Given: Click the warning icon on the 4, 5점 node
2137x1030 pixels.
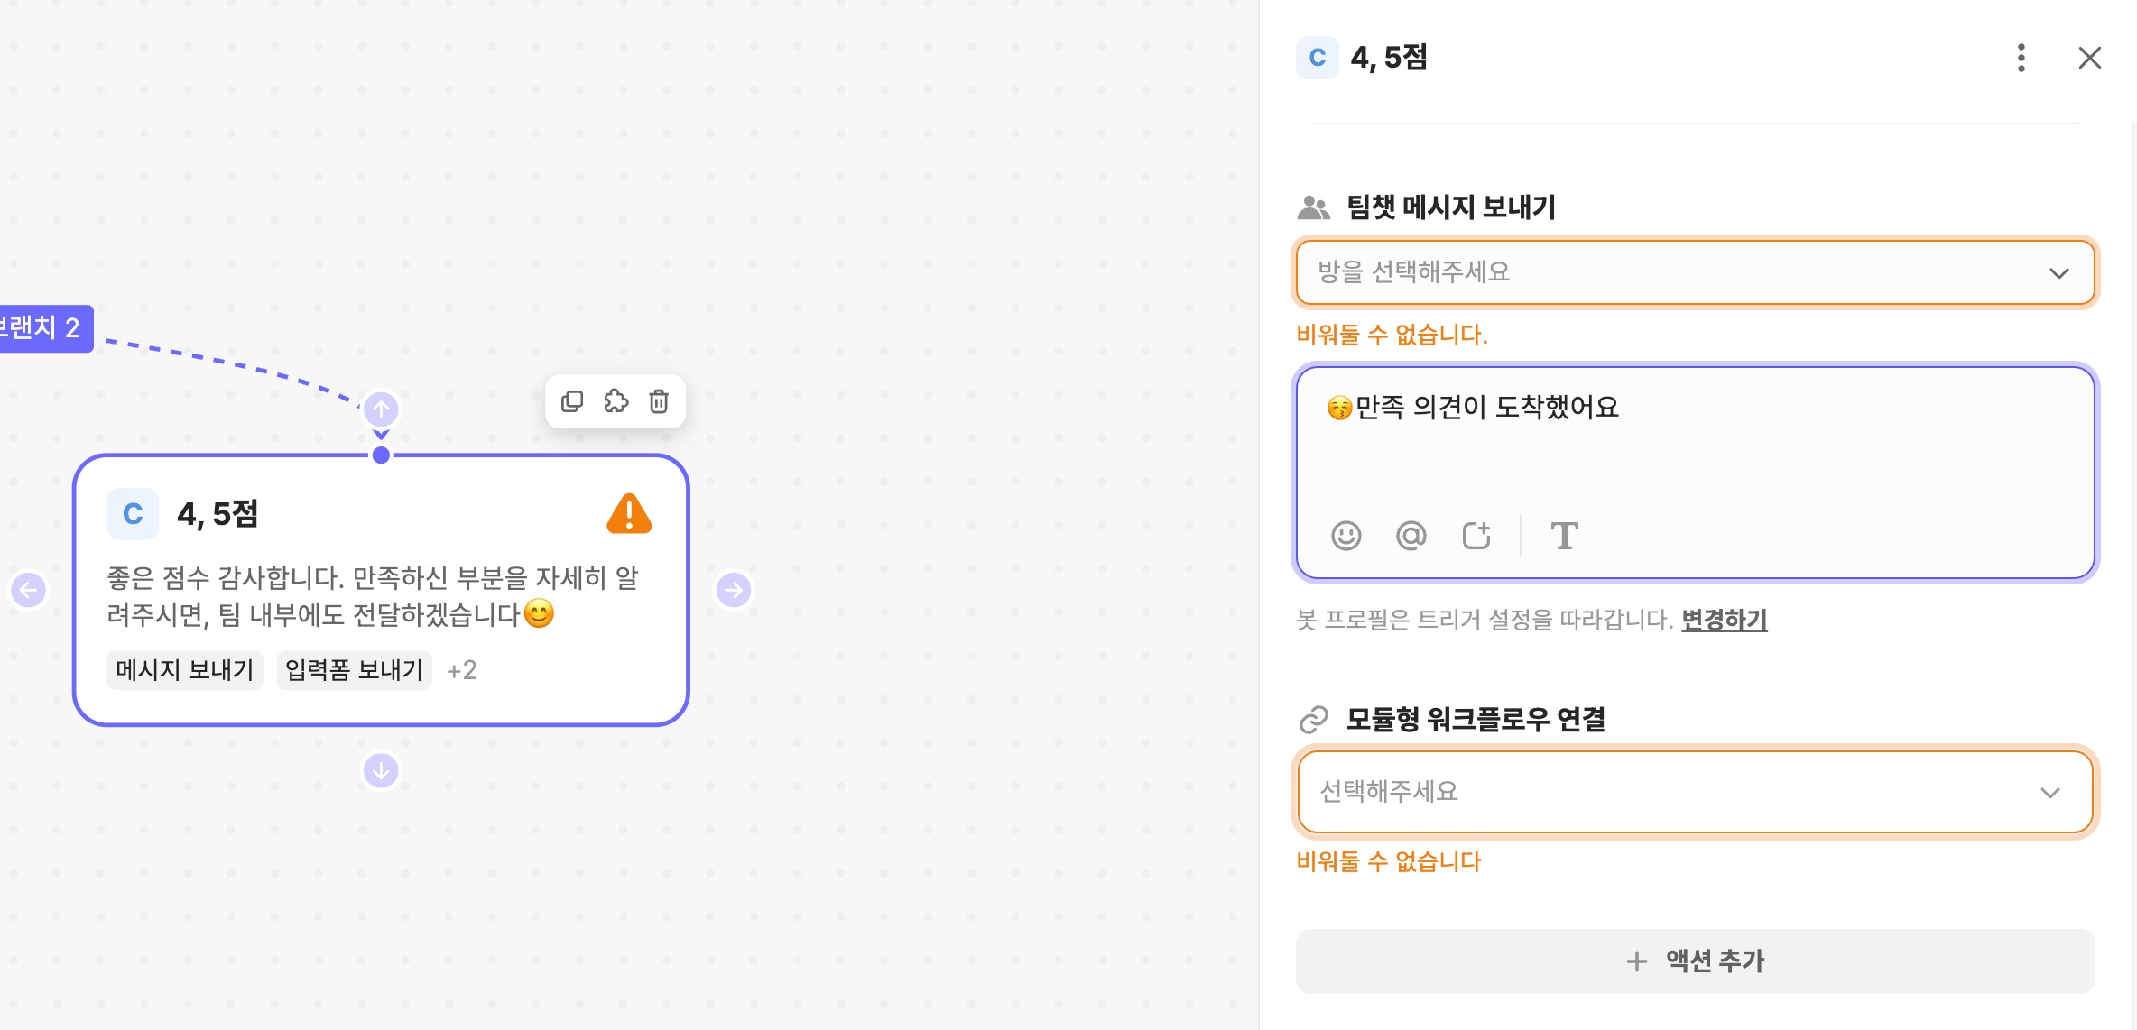Looking at the screenshot, I should click(629, 513).
